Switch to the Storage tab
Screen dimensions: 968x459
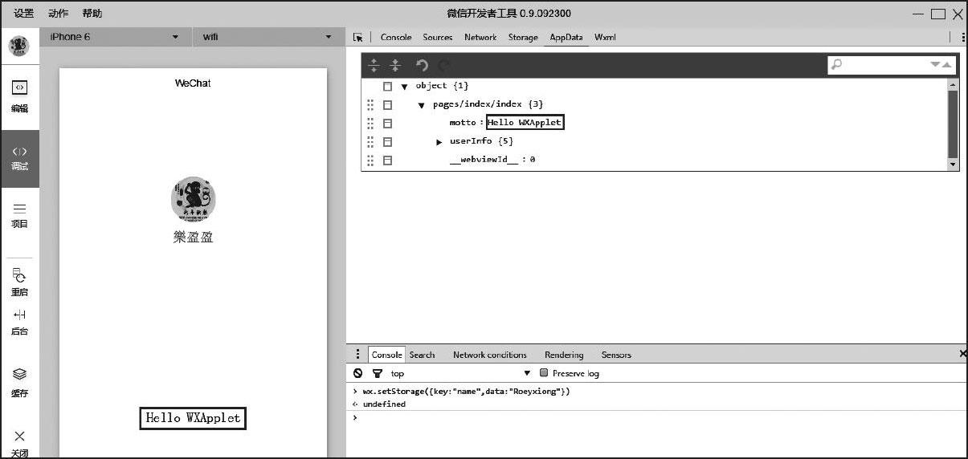point(523,37)
